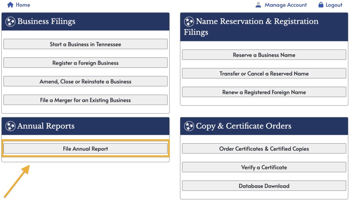Open the Database Download option
The width and height of the screenshot is (350, 201).
tap(264, 186)
